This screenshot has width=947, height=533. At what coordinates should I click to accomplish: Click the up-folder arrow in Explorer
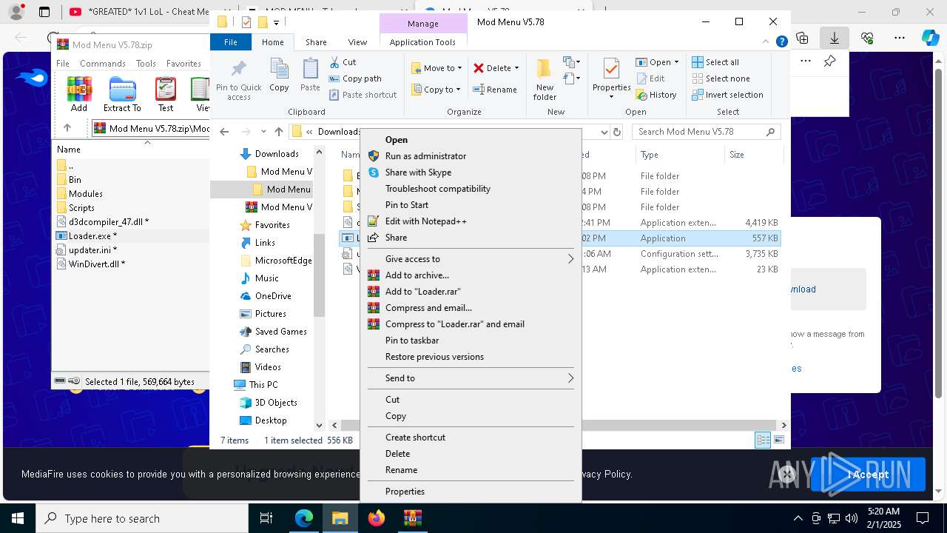click(x=278, y=132)
